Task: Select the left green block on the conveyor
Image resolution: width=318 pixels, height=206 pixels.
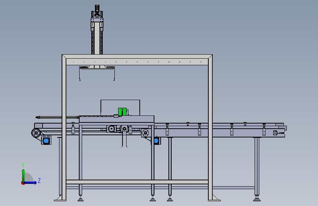Action: [x=120, y=112]
